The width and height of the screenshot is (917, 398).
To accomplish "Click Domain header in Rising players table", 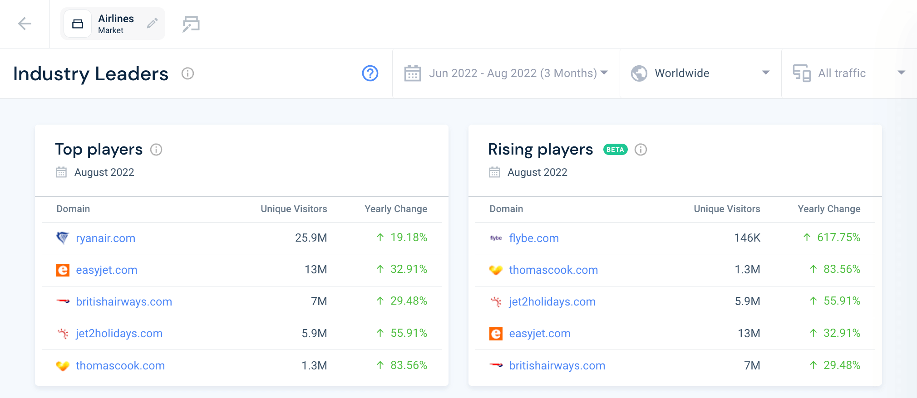I will [x=506, y=209].
